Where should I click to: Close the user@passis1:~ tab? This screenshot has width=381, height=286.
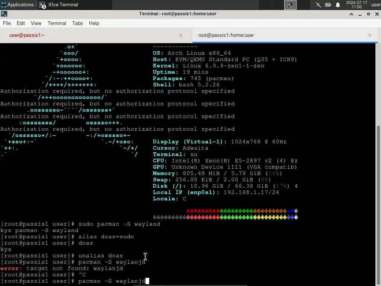(x=181, y=35)
